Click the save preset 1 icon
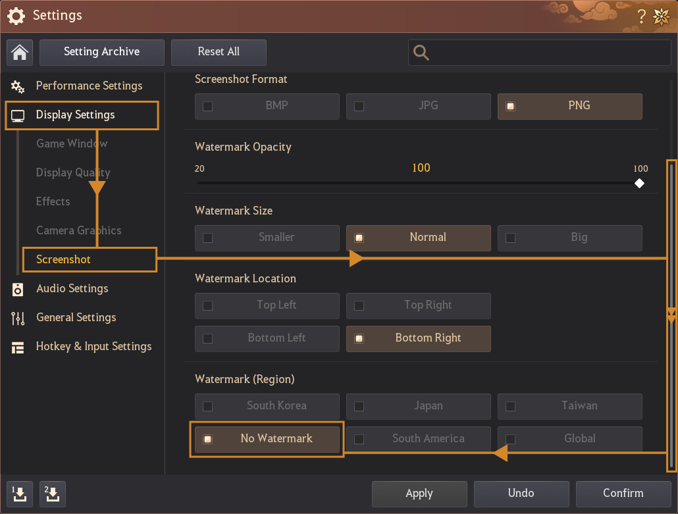 pyautogui.click(x=20, y=494)
